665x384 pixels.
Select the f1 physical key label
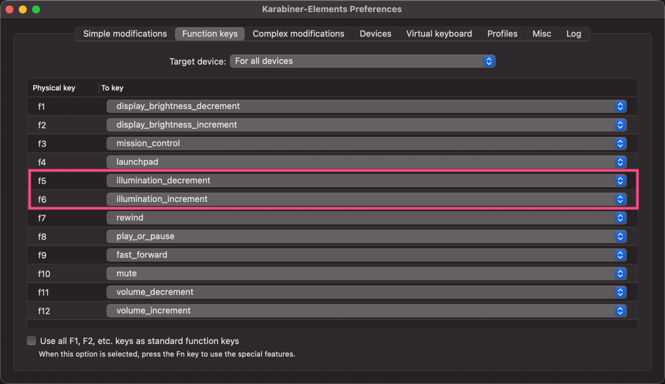[x=41, y=106]
